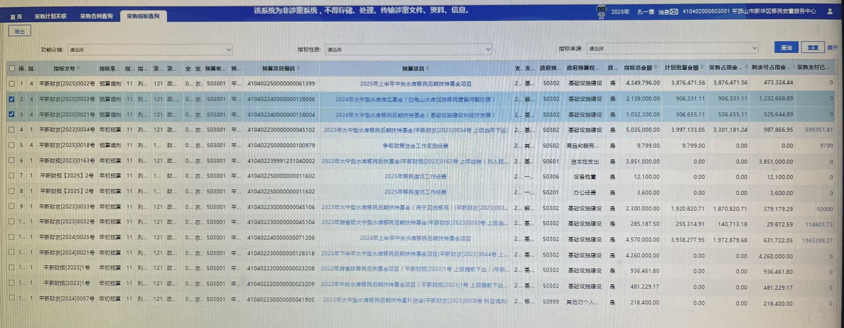Click the 展开 expand link
Image resolution: width=844 pixels, height=328 pixels.
point(832,48)
